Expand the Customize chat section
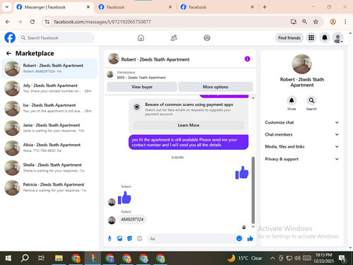The image size is (353, 265). click(x=302, y=122)
